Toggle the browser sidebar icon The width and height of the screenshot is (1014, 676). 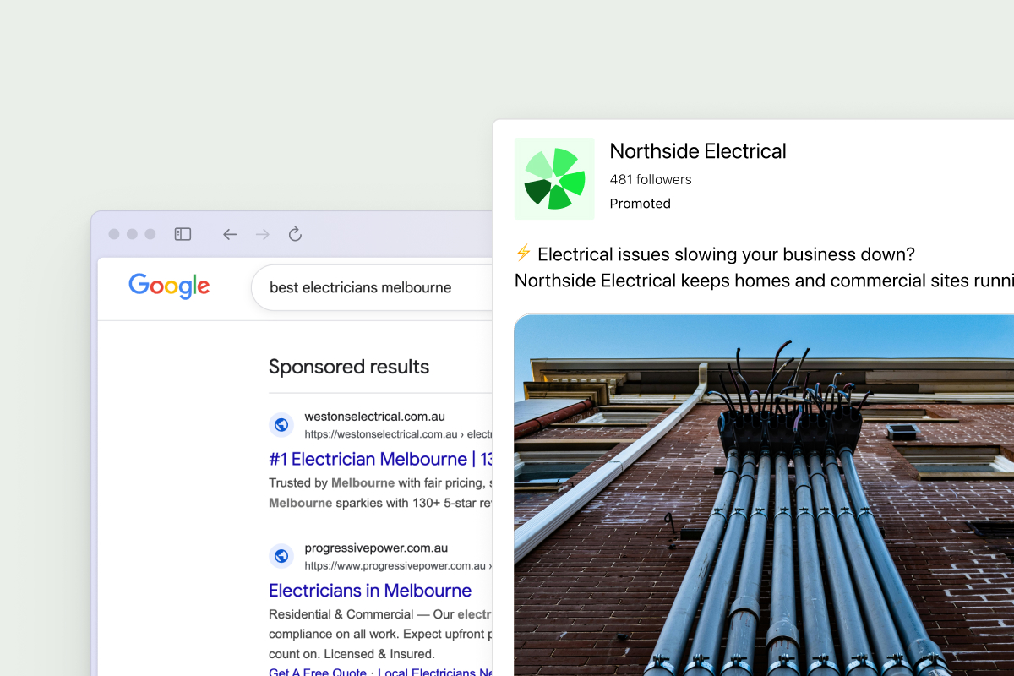coord(183,234)
